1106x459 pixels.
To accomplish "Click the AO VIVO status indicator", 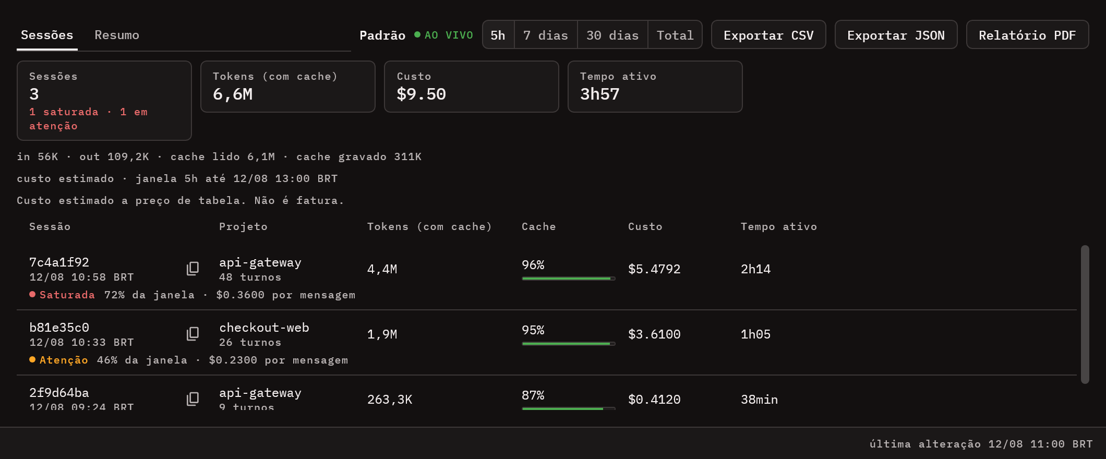I will (x=443, y=35).
